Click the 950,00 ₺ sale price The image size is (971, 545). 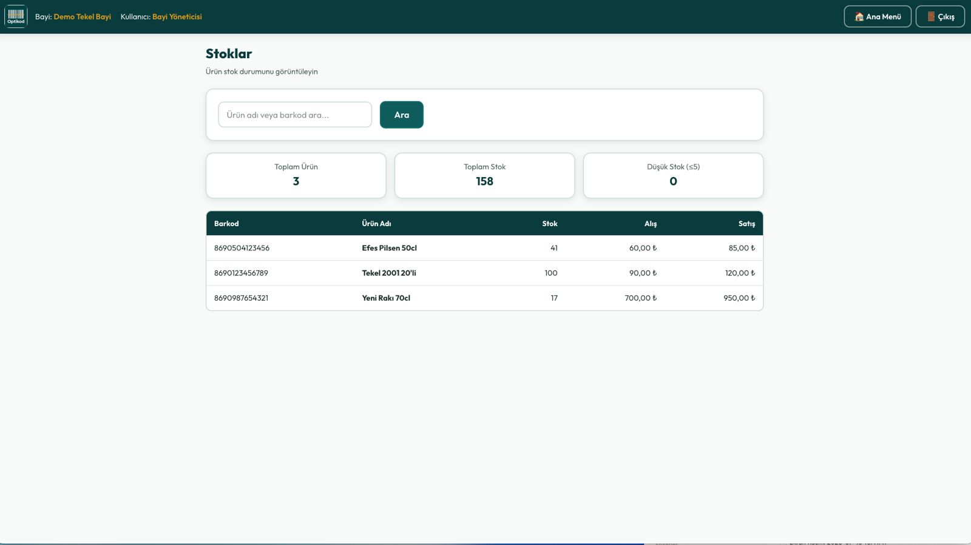tap(739, 298)
